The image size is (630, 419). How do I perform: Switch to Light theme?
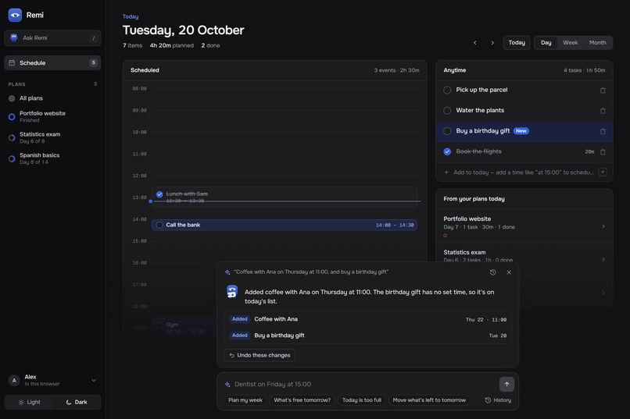[x=29, y=402]
